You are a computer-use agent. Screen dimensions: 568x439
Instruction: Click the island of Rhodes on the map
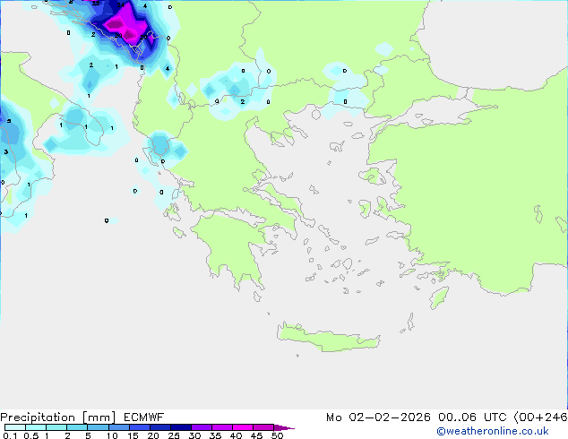pyautogui.click(x=439, y=297)
